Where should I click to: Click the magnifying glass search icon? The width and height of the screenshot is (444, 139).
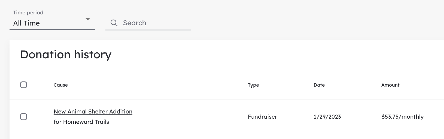point(114,23)
